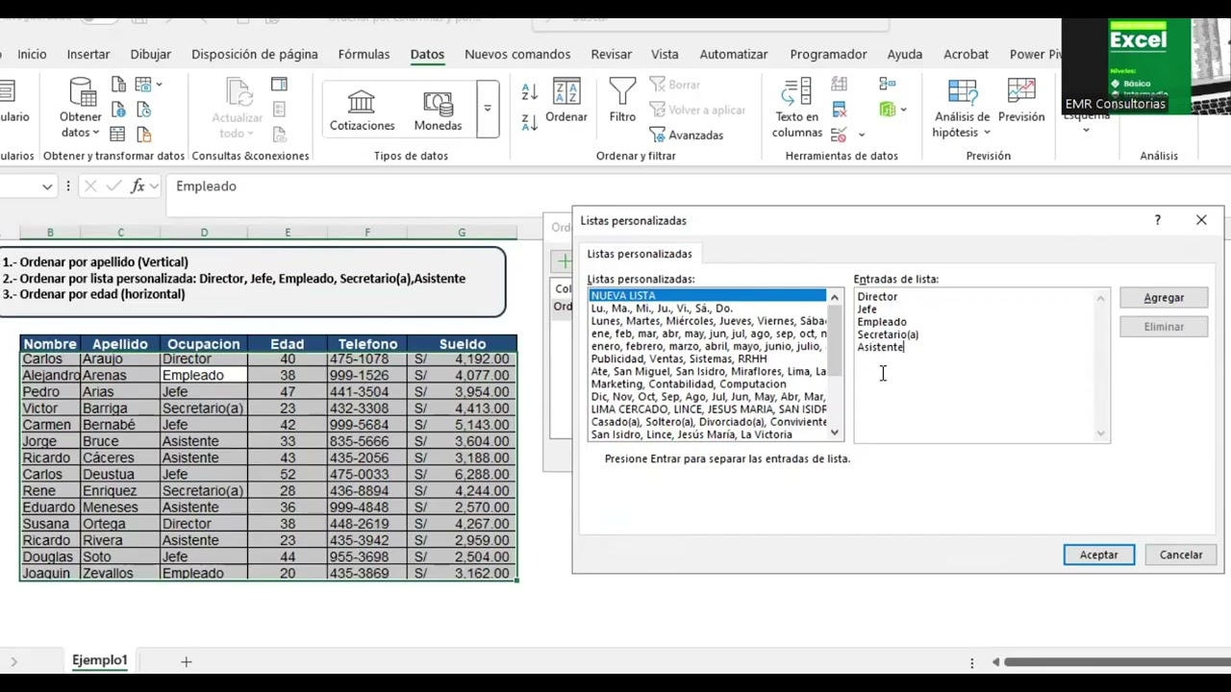Open the Automatizar tab
The width and height of the screenshot is (1231, 692).
734,55
